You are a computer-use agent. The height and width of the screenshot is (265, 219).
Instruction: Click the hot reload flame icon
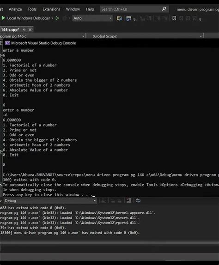click(x=64, y=18)
